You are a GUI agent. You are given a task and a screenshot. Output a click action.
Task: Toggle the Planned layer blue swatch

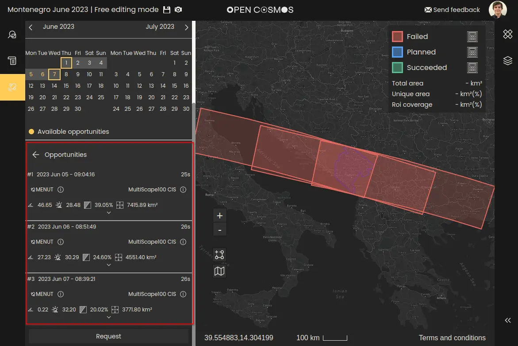(397, 52)
